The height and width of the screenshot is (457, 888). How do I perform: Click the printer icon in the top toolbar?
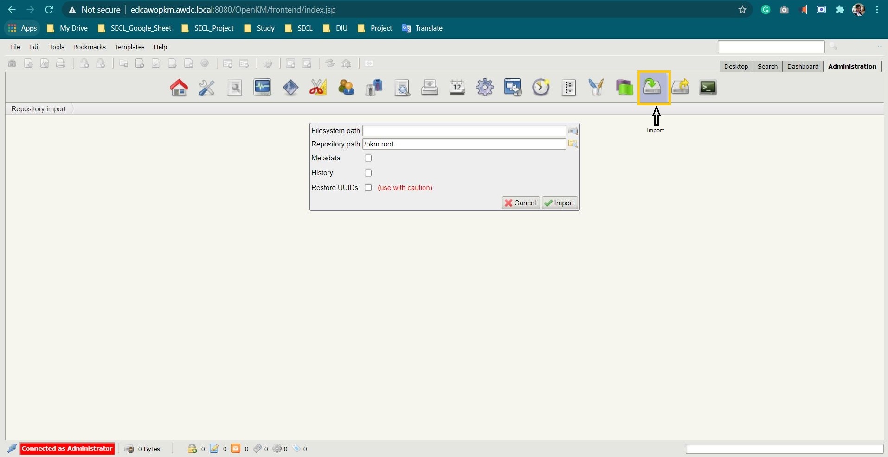coord(61,63)
